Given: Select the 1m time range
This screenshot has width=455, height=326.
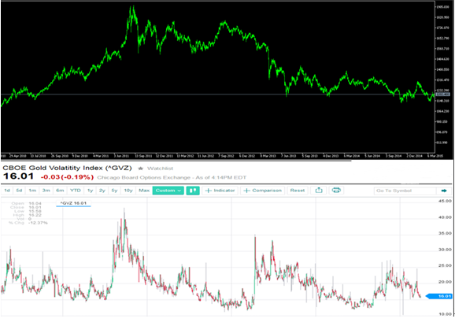Looking at the screenshot, I should [32, 191].
